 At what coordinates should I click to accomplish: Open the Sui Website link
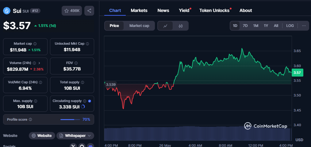point(42,136)
